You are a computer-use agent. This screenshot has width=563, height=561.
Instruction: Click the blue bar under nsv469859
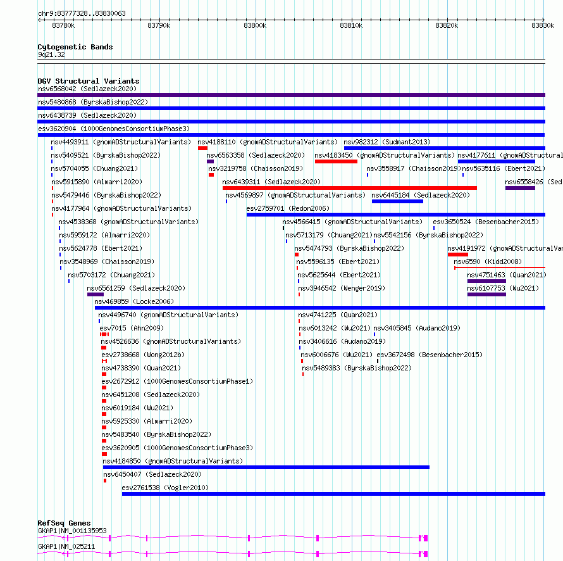[320, 308]
